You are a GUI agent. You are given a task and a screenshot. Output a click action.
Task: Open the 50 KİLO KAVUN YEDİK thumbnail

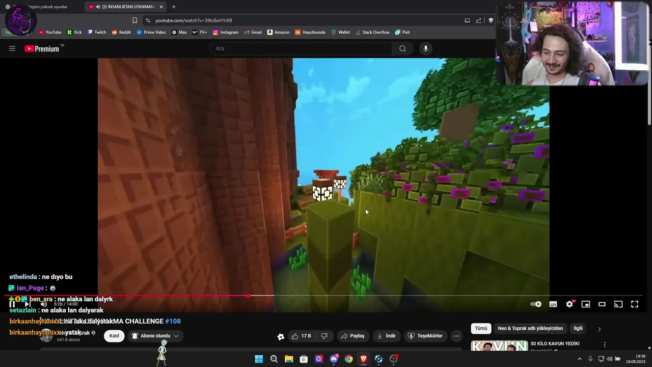point(499,346)
